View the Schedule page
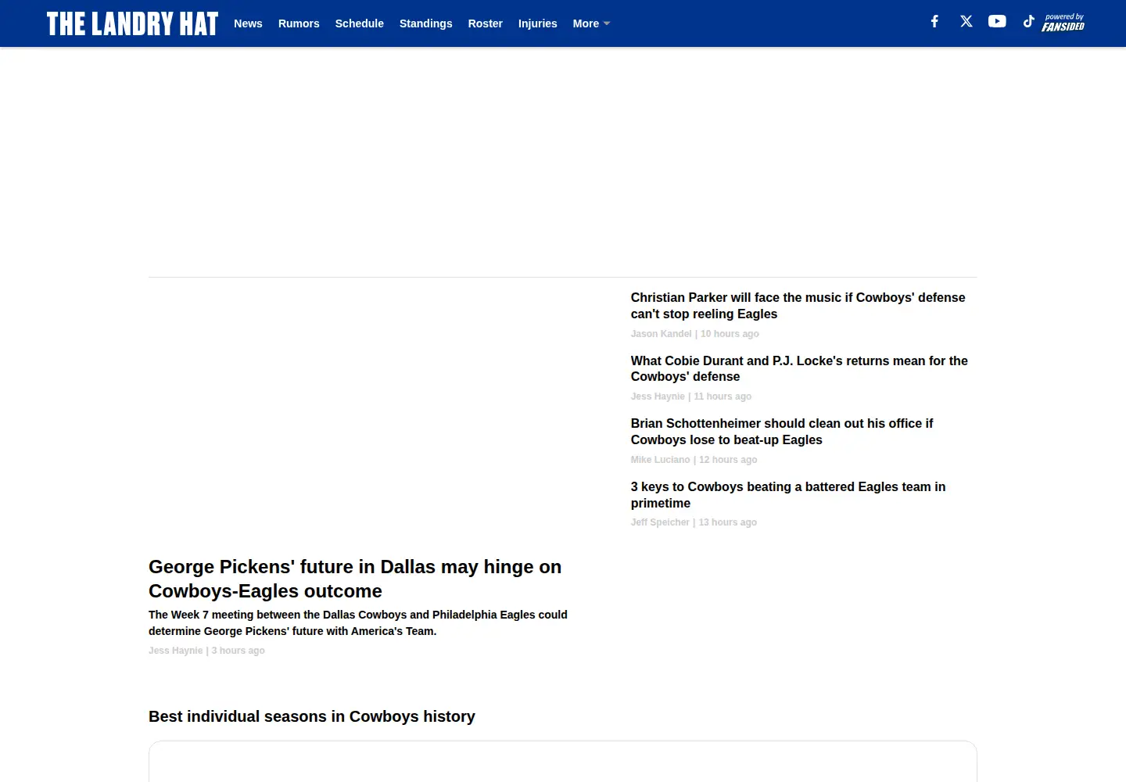 pos(360,23)
